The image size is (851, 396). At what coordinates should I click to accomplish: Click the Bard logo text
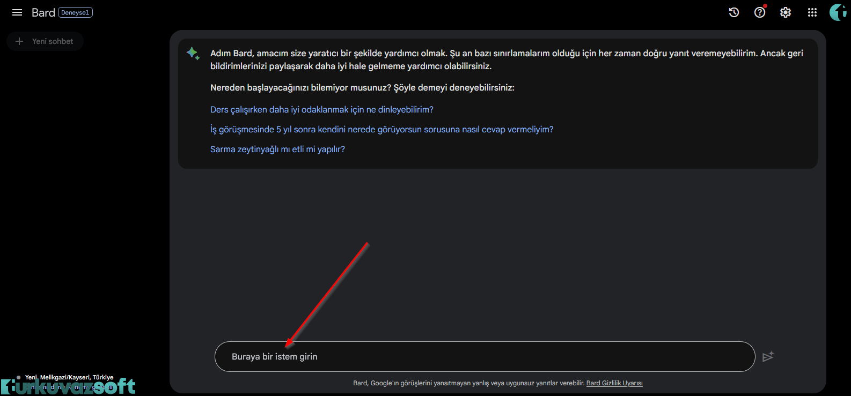(43, 12)
